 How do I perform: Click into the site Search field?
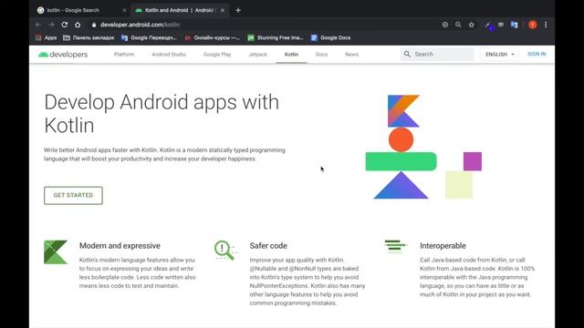coord(437,54)
